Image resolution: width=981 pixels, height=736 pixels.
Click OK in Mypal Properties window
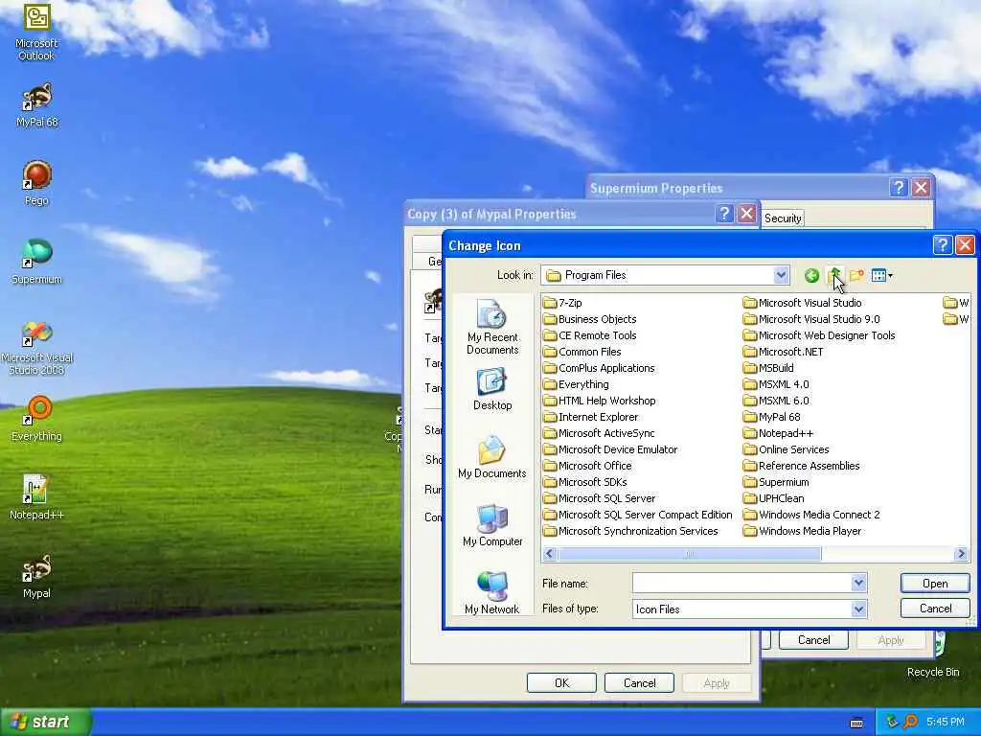click(x=561, y=682)
